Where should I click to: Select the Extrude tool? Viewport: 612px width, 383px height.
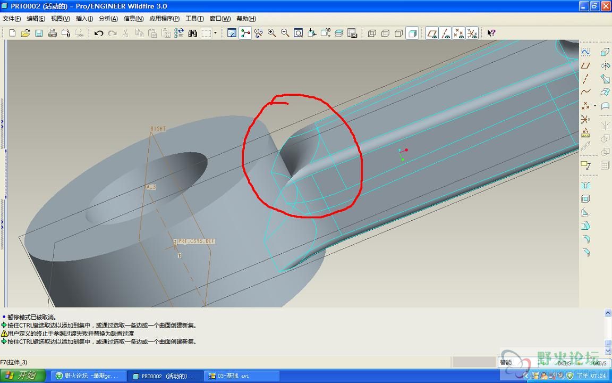[605, 52]
